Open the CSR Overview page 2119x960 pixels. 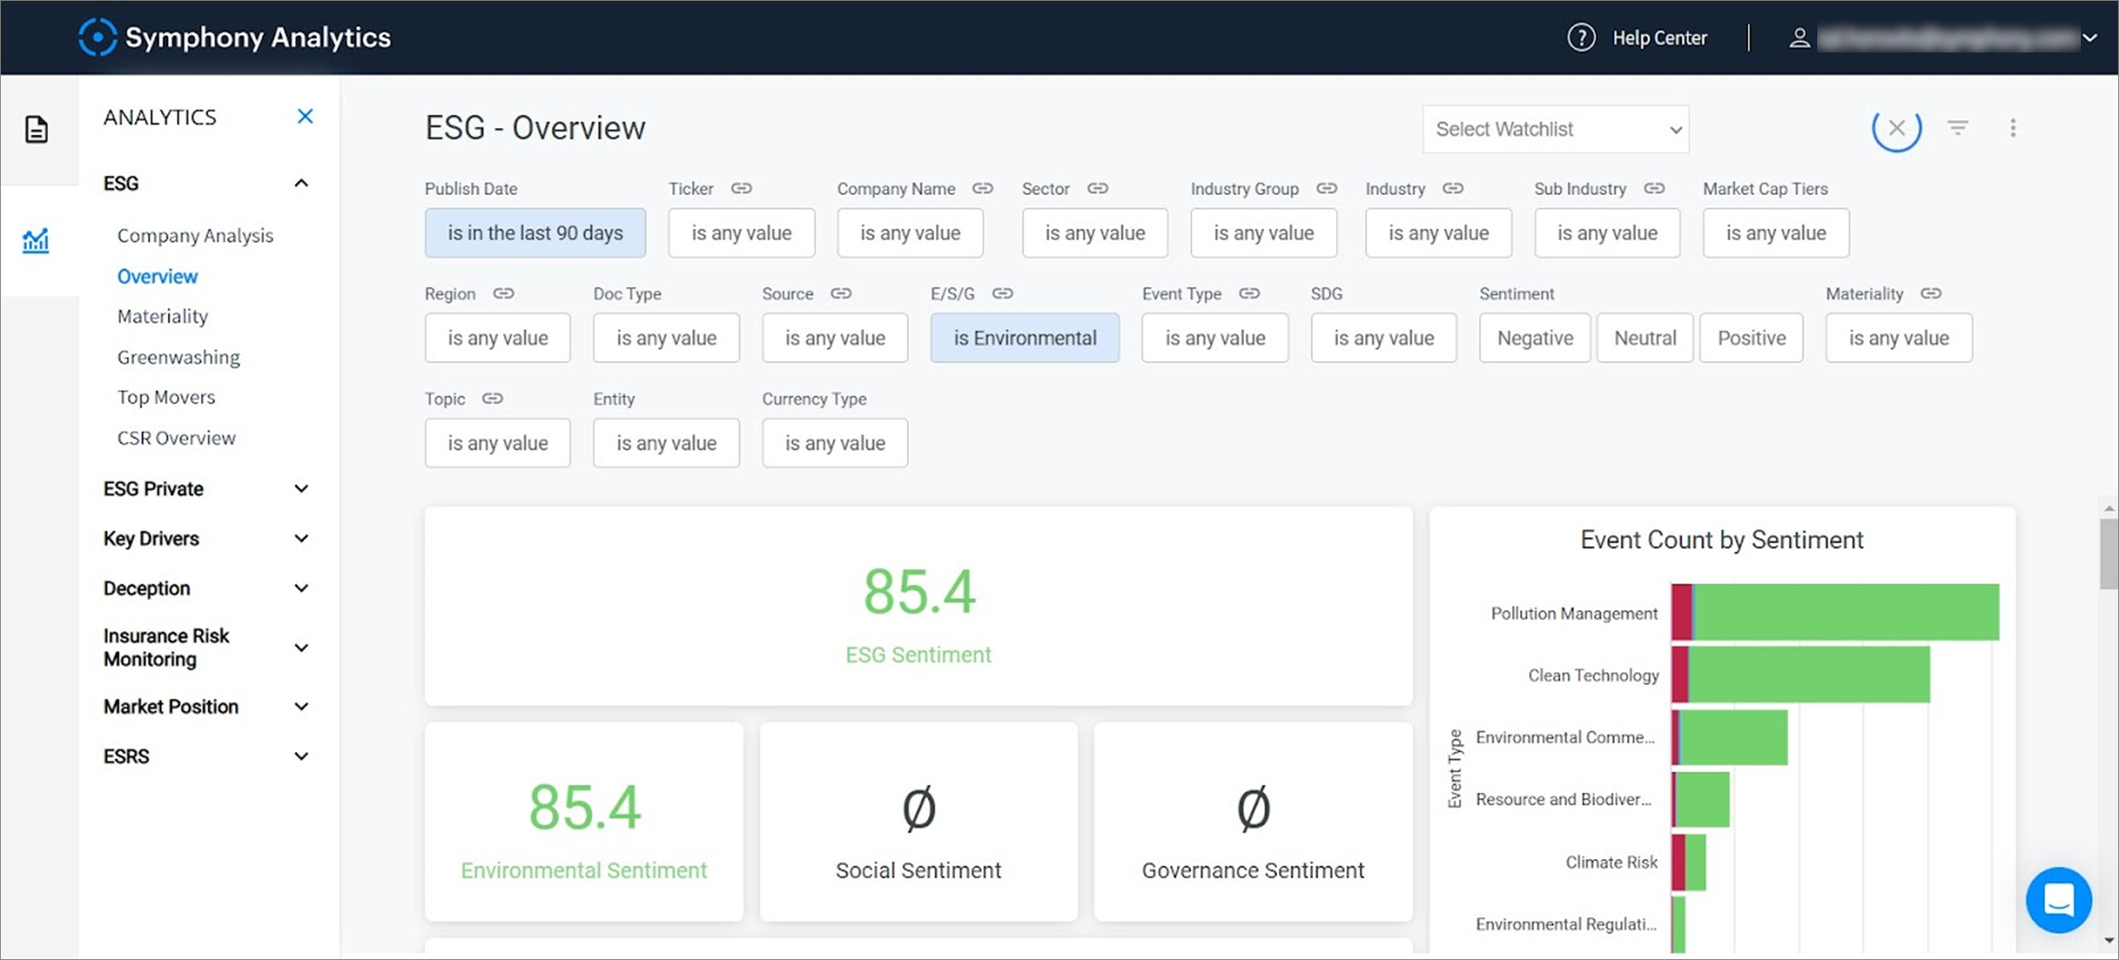tap(176, 438)
